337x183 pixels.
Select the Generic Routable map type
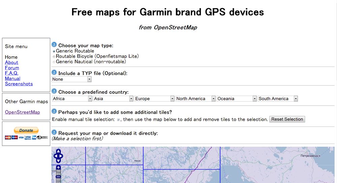pyautogui.click(x=54, y=51)
